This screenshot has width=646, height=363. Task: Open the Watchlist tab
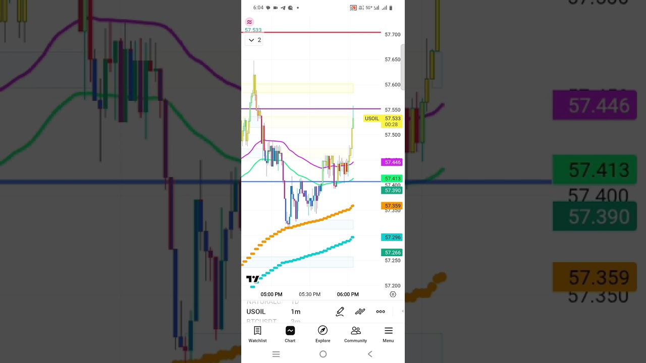[257, 334]
